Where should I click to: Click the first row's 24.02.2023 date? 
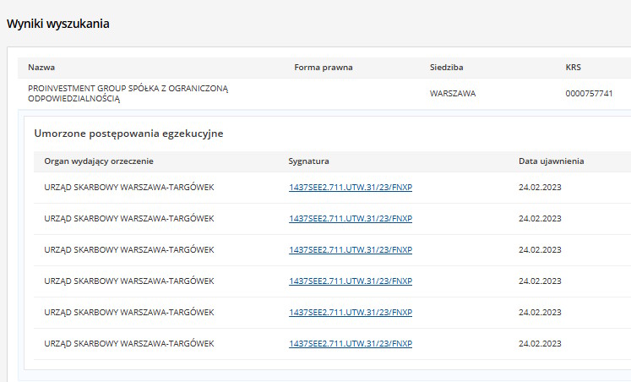(x=540, y=188)
